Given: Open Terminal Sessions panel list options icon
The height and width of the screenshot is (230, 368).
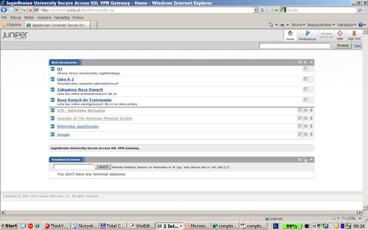Looking at the screenshot, I should tap(299, 159).
